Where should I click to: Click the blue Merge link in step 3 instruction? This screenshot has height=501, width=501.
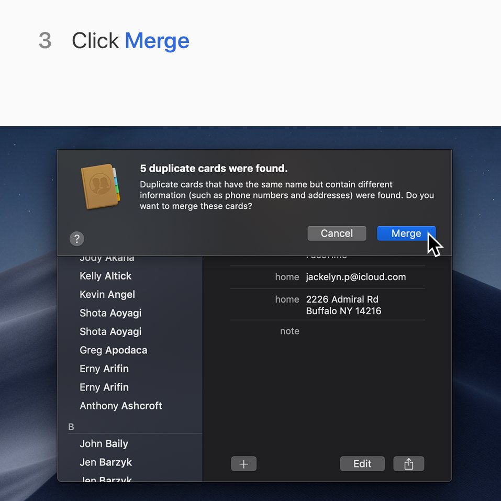pos(157,41)
